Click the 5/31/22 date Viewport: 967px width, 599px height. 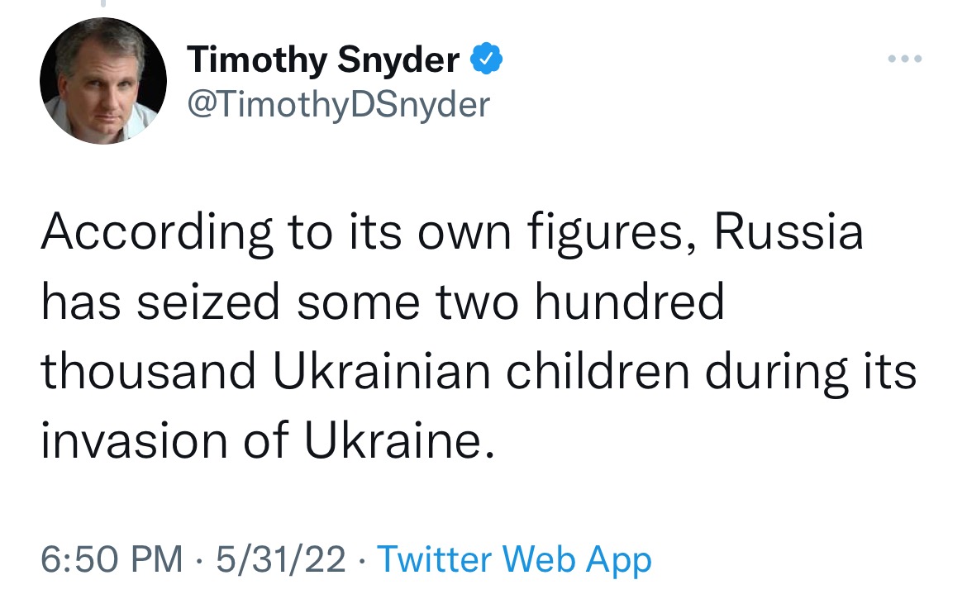pyautogui.click(x=281, y=559)
